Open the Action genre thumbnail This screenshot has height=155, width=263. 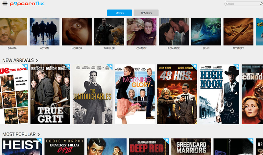(x=44, y=32)
